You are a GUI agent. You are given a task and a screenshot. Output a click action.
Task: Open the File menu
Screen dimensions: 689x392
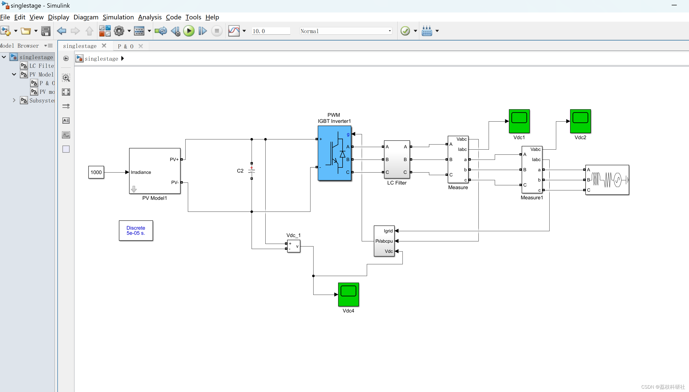[x=5, y=17]
